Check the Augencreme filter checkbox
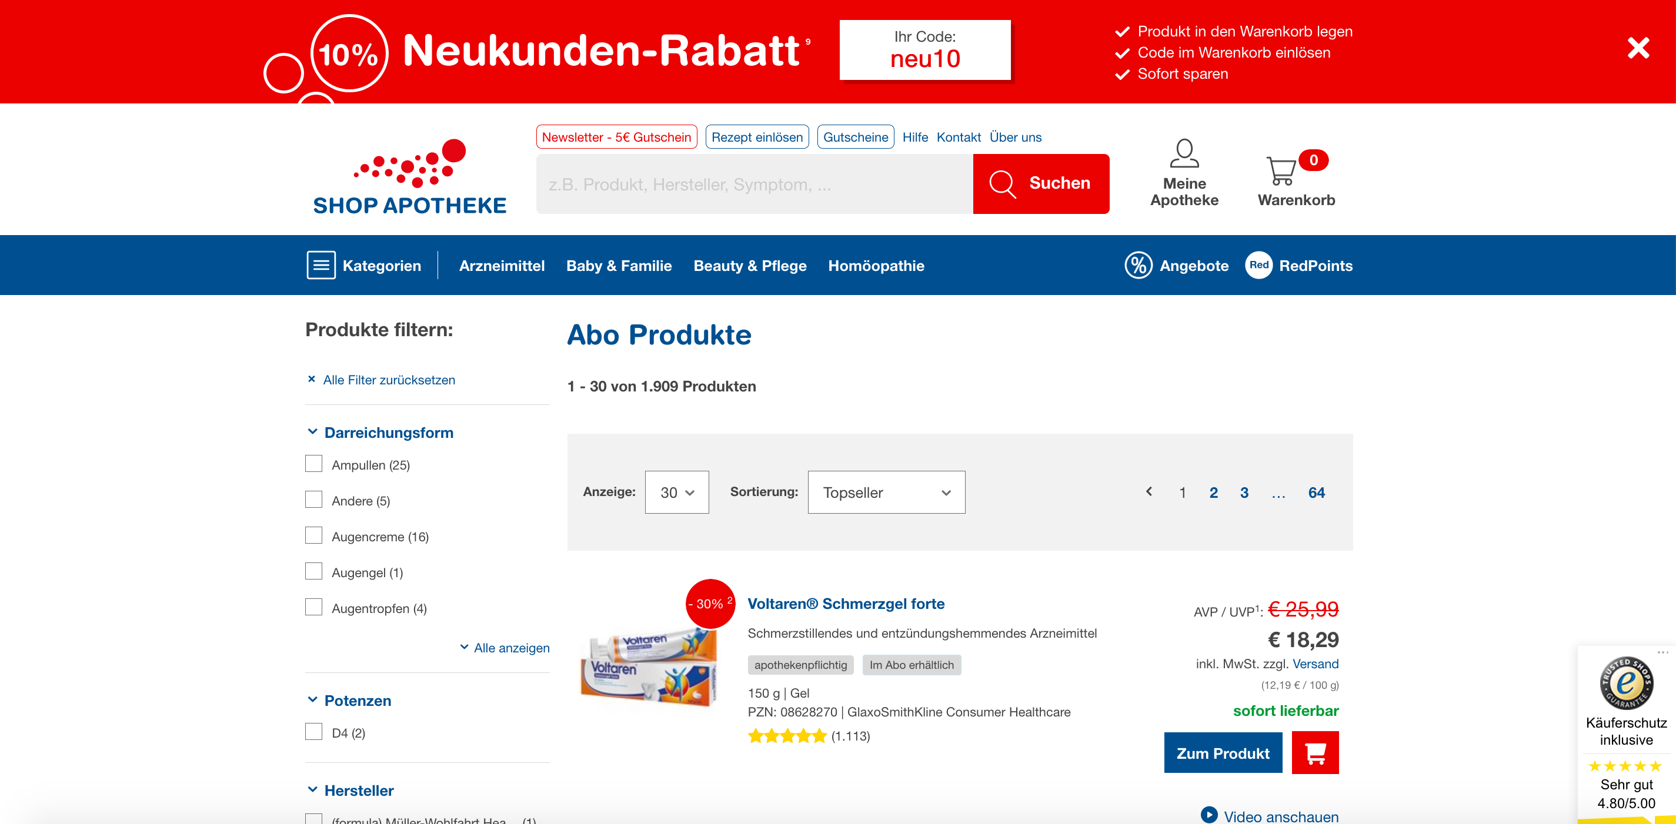The width and height of the screenshot is (1676, 824). pos(313,535)
